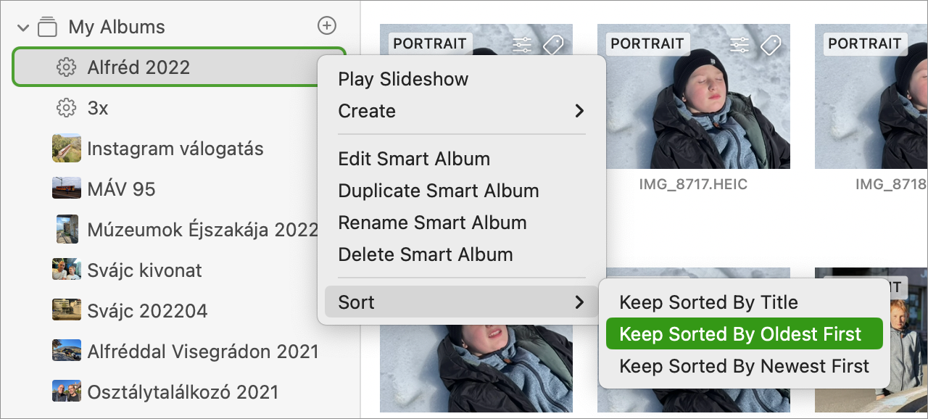Viewport: 928px width, 419px height.
Task: Click the keyword tag icon on first photo
Action: (x=553, y=45)
